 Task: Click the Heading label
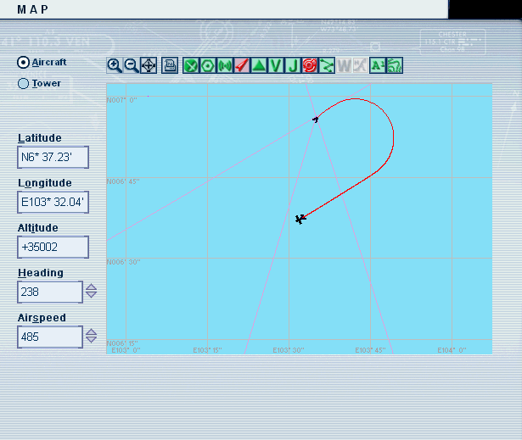coord(41,273)
